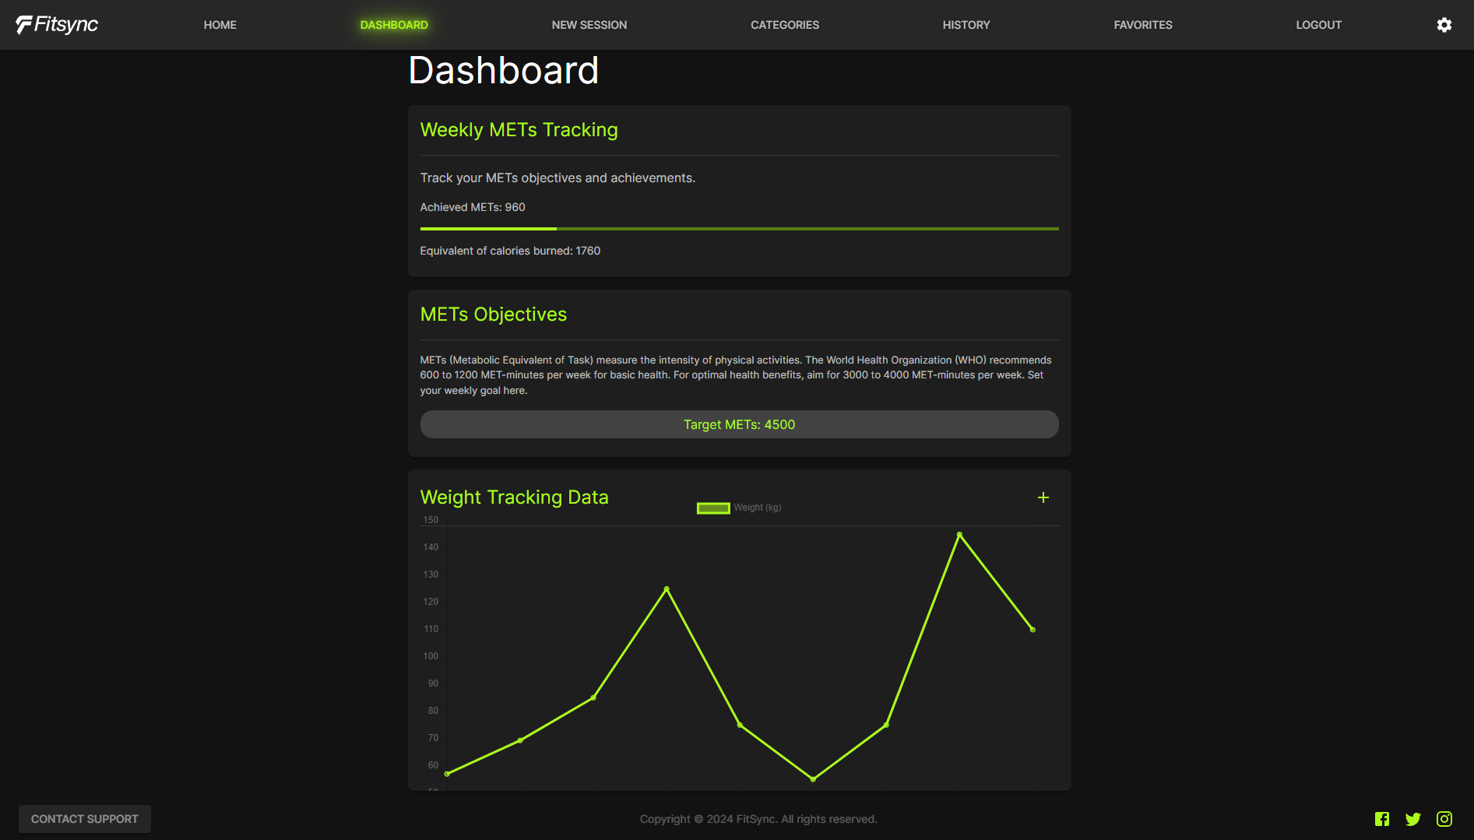
Task: Select the Dashboard menu item
Action: (x=394, y=25)
